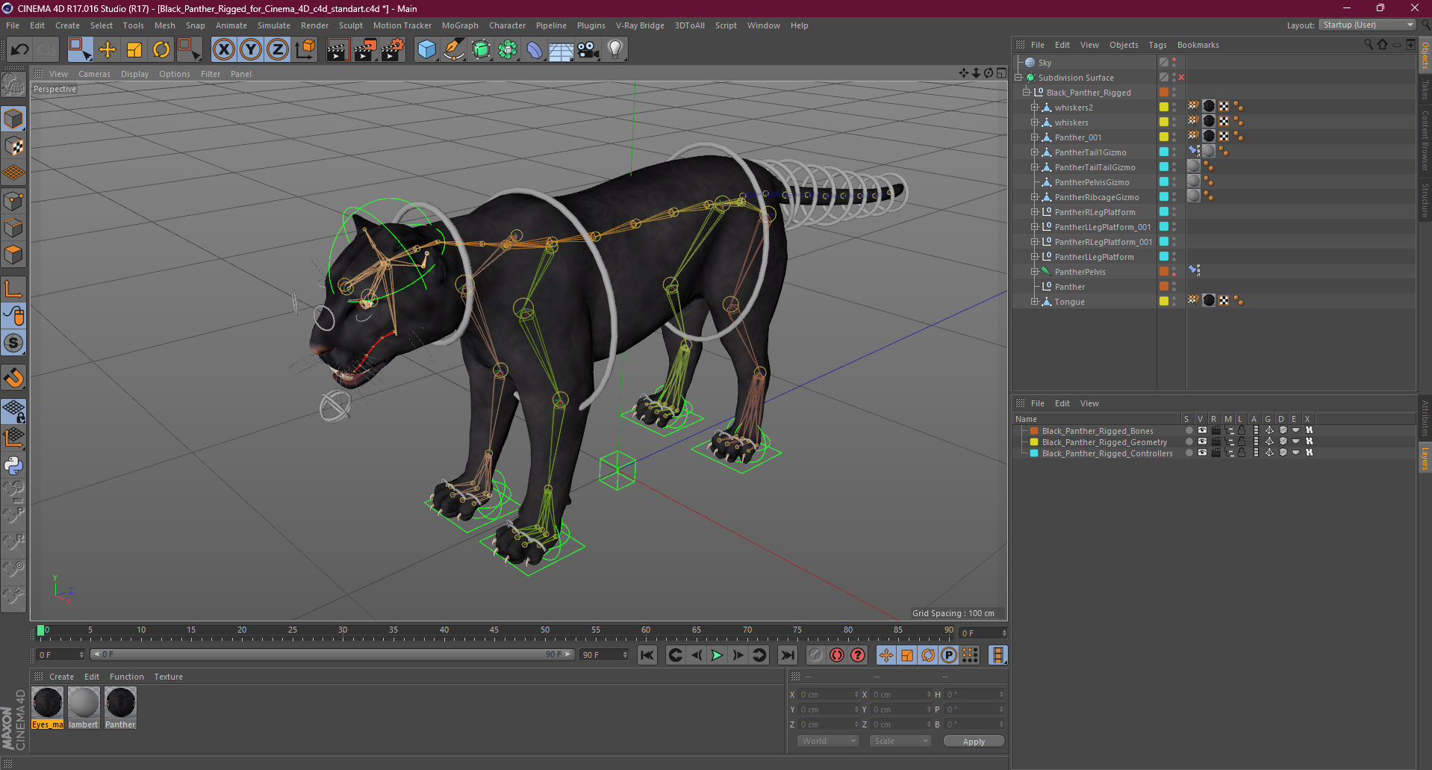The width and height of the screenshot is (1432, 770).
Task: Open the MoGraph menu
Action: pyautogui.click(x=460, y=25)
